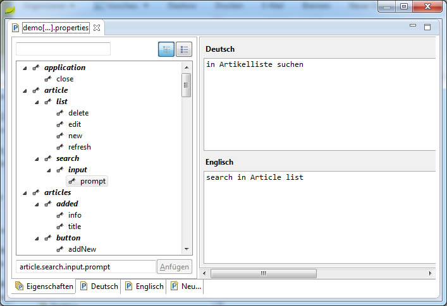
Task: Select the demo[...].properties editor tab
Action: tap(56, 28)
